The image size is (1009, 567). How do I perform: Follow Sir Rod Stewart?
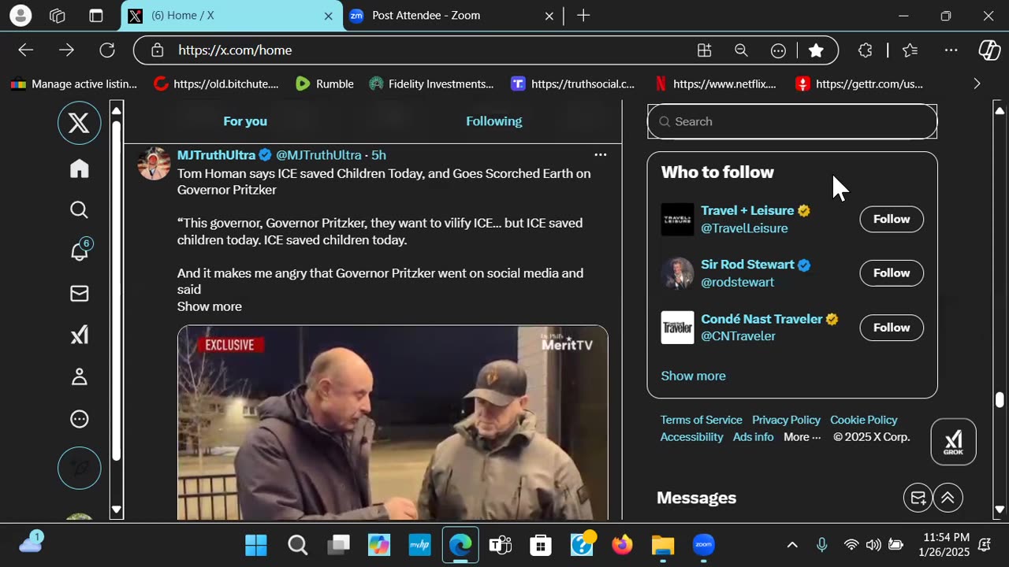pos(892,272)
